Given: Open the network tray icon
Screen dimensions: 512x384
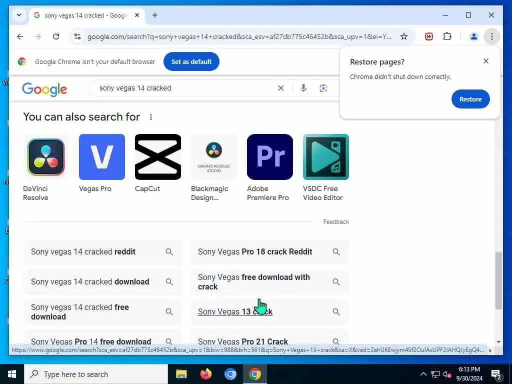Looking at the screenshot, I should tap(435, 374).
